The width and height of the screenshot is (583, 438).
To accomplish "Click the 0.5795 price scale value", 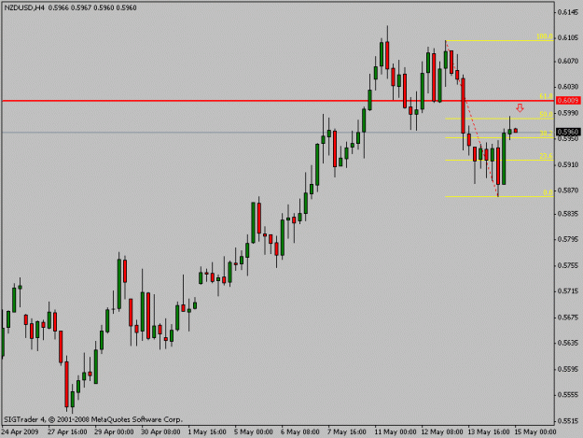I will pyautogui.click(x=568, y=239).
